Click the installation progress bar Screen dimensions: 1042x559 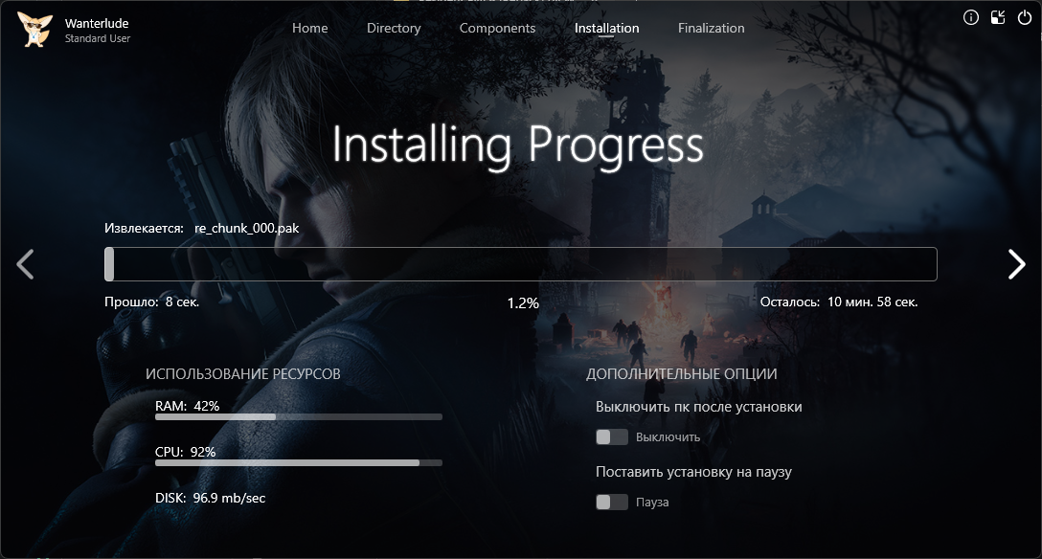pos(521,264)
